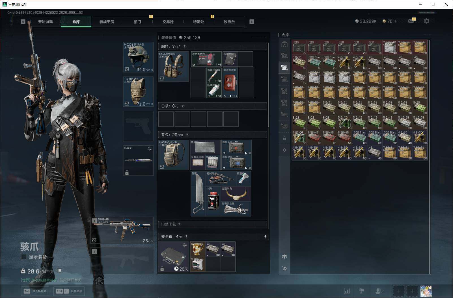453x298 pixels.
Task: Click the help icon beside 安全箱
Action: pos(186,236)
